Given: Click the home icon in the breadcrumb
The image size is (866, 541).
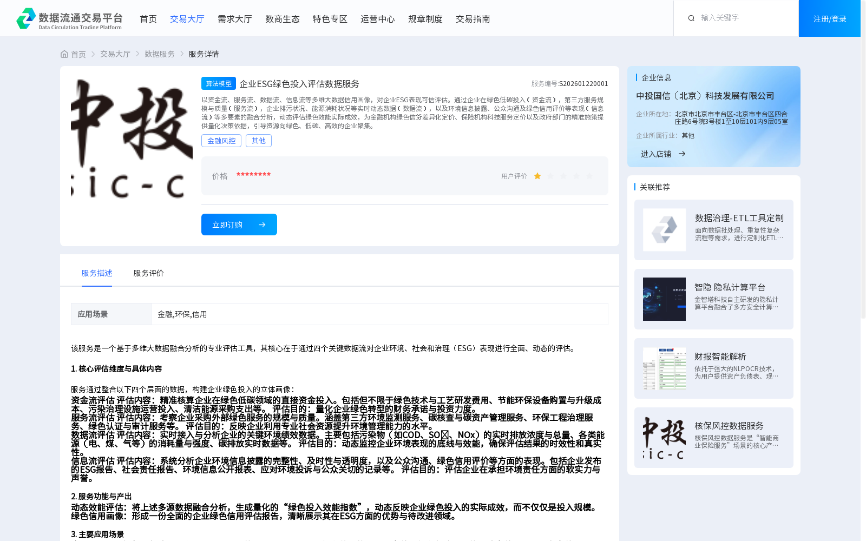Looking at the screenshot, I should [x=64, y=54].
